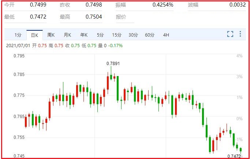Click the 昨收 value 0.7498
Image resolution: width=250 pixels, height=159 pixels.
coord(94,5)
